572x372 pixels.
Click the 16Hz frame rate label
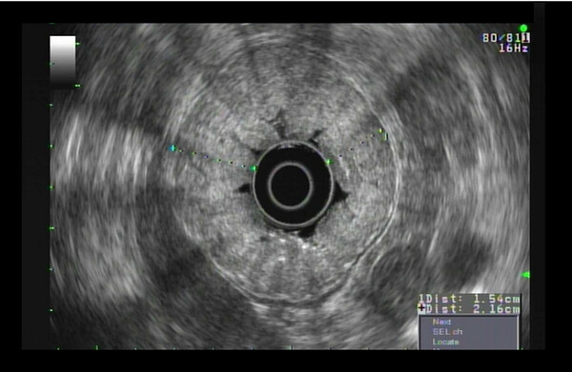(x=513, y=49)
